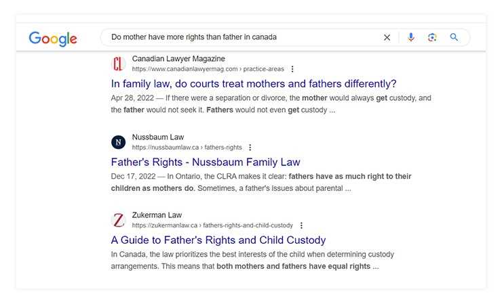The image size is (502, 304).
Task: Click the Google logo
Action: pos(53,38)
